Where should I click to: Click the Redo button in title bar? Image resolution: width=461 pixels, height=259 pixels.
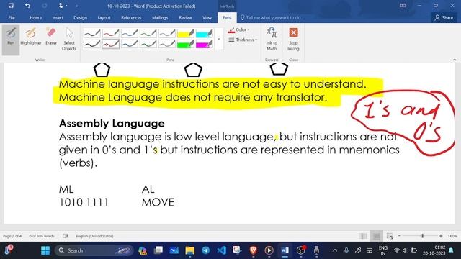[45, 6]
